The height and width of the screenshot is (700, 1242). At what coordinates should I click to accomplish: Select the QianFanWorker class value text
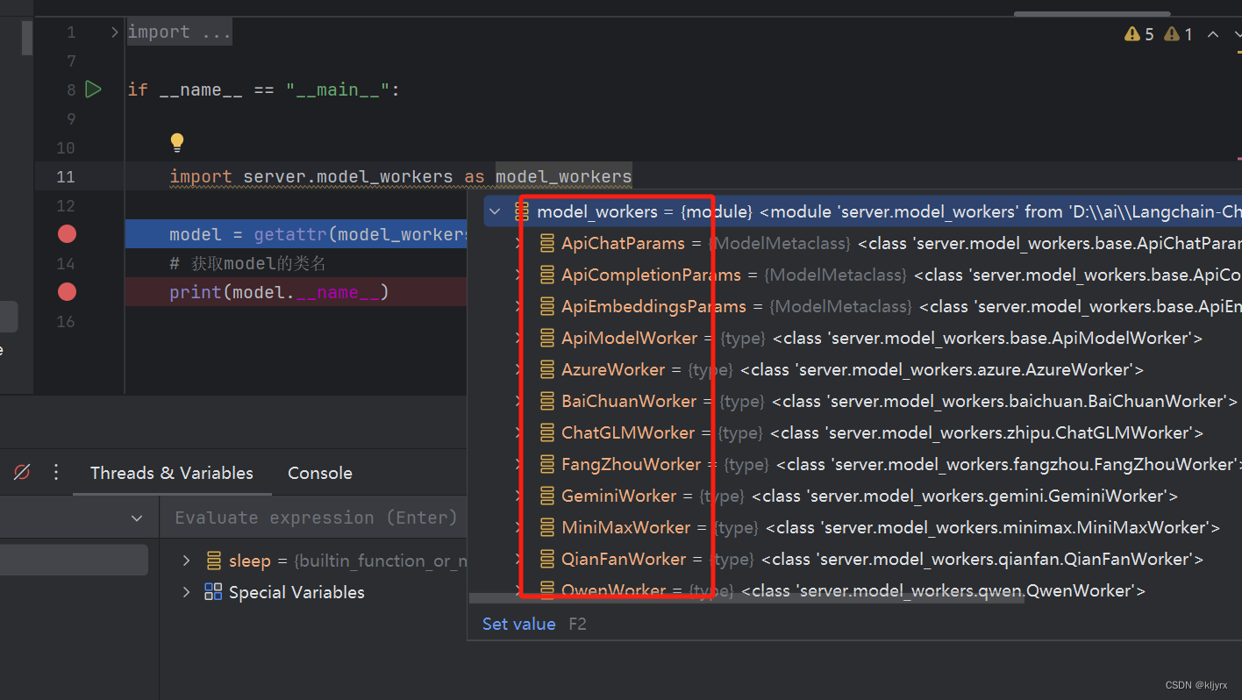click(x=982, y=559)
